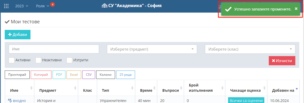Click the school building icon in header
The width and height of the screenshot is (304, 103).
104,6
